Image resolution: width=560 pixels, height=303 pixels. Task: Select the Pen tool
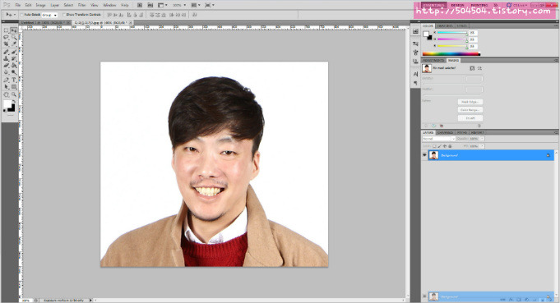tap(6, 80)
